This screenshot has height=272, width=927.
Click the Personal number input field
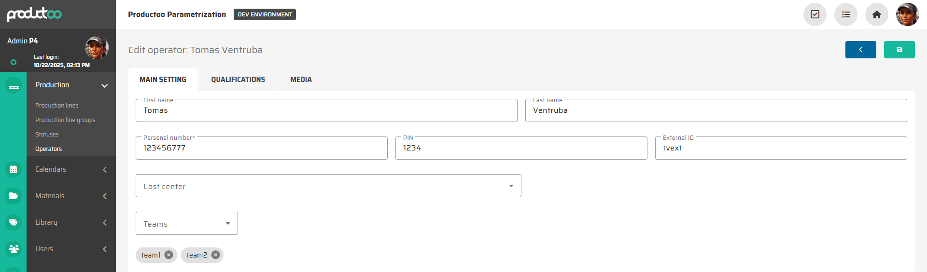click(261, 149)
